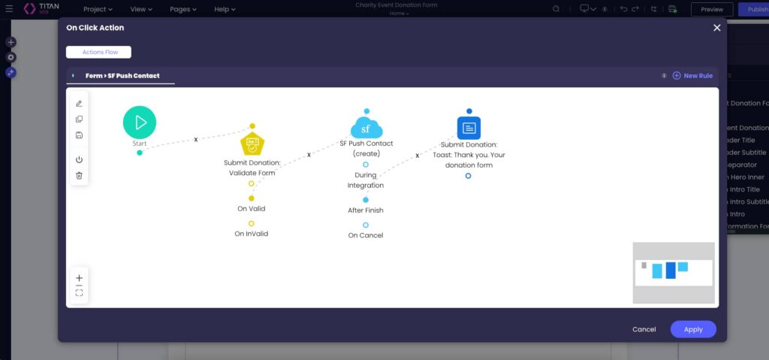Screen dimensions: 769x360
Task: Click the toast node bottom connector circle
Action: [x=469, y=176]
